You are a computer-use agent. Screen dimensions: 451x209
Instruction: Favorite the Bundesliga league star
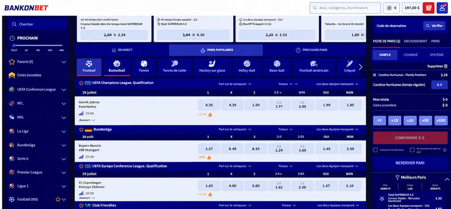click(82, 130)
